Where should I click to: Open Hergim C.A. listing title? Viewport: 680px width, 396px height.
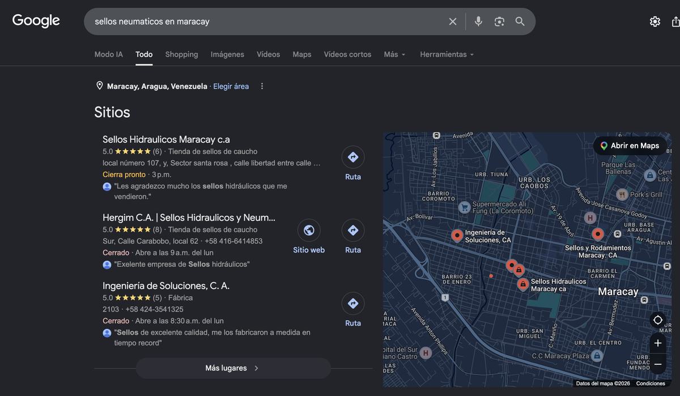point(189,218)
